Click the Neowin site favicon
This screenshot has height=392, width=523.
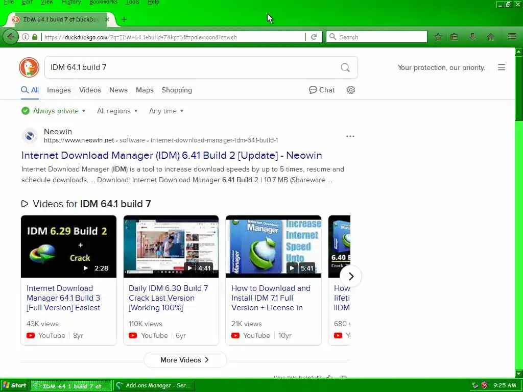29,136
